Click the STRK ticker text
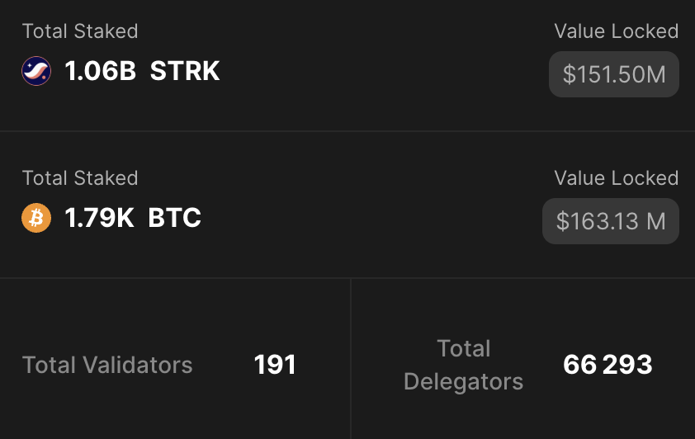 (185, 72)
